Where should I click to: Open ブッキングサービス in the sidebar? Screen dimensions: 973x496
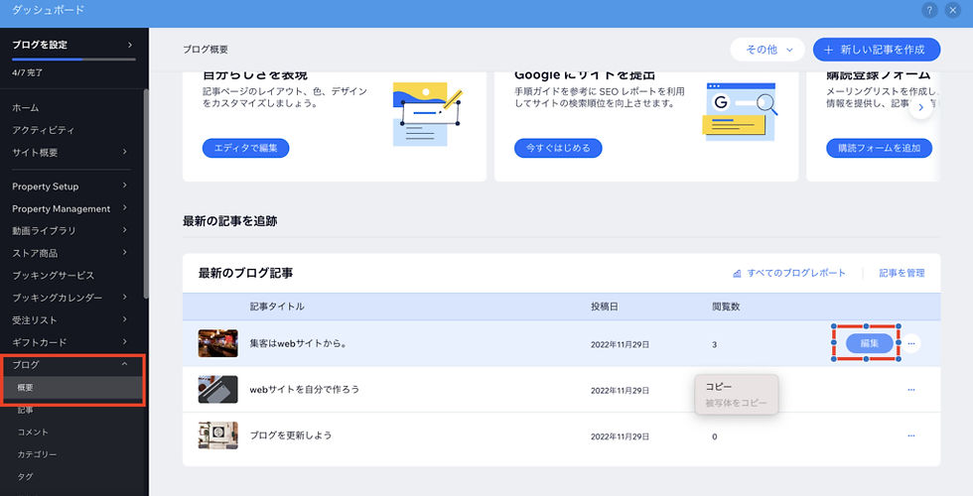click(54, 276)
